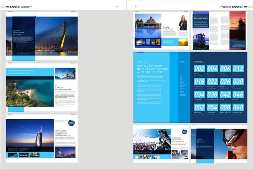Click the DVD 01 logo at top right
This screenshot has width=253, height=169.
pyautogui.click(x=237, y=6)
